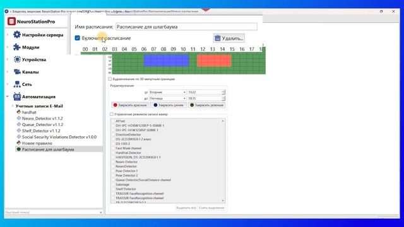Expand the Сеть tree node arrow
Screen dimensions: 404x227
[x=8, y=84]
